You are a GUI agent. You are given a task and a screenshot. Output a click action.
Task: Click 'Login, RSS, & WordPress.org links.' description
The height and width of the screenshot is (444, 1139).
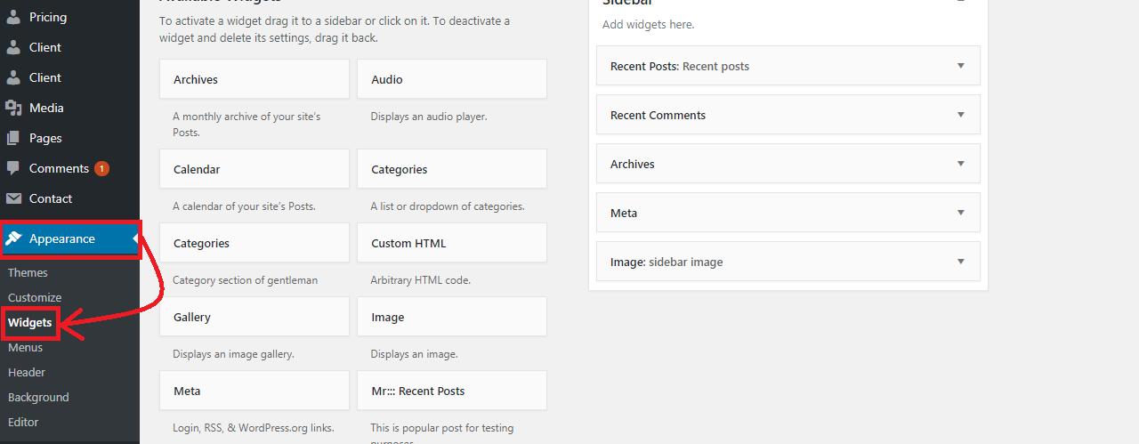click(254, 428)
